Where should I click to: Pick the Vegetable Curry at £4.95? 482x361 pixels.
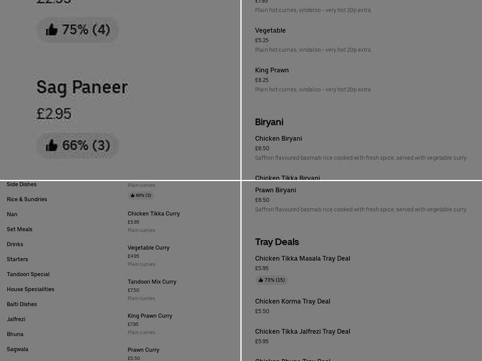(x=148, y=248)
